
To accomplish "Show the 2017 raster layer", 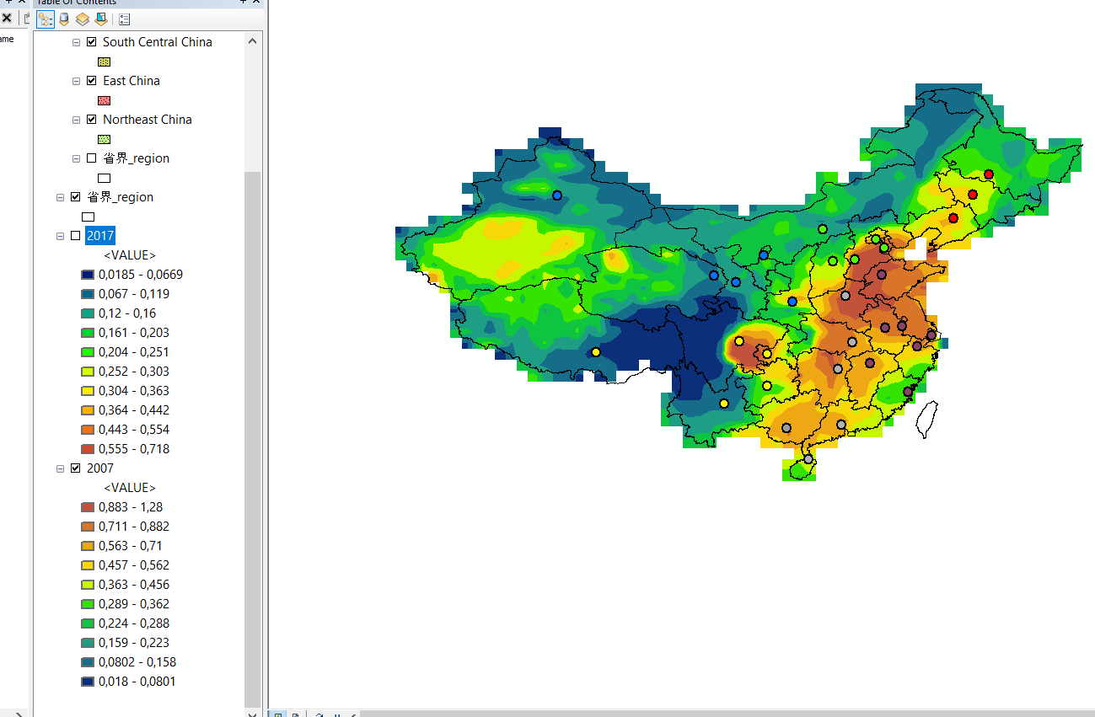I will pos(76,235).
